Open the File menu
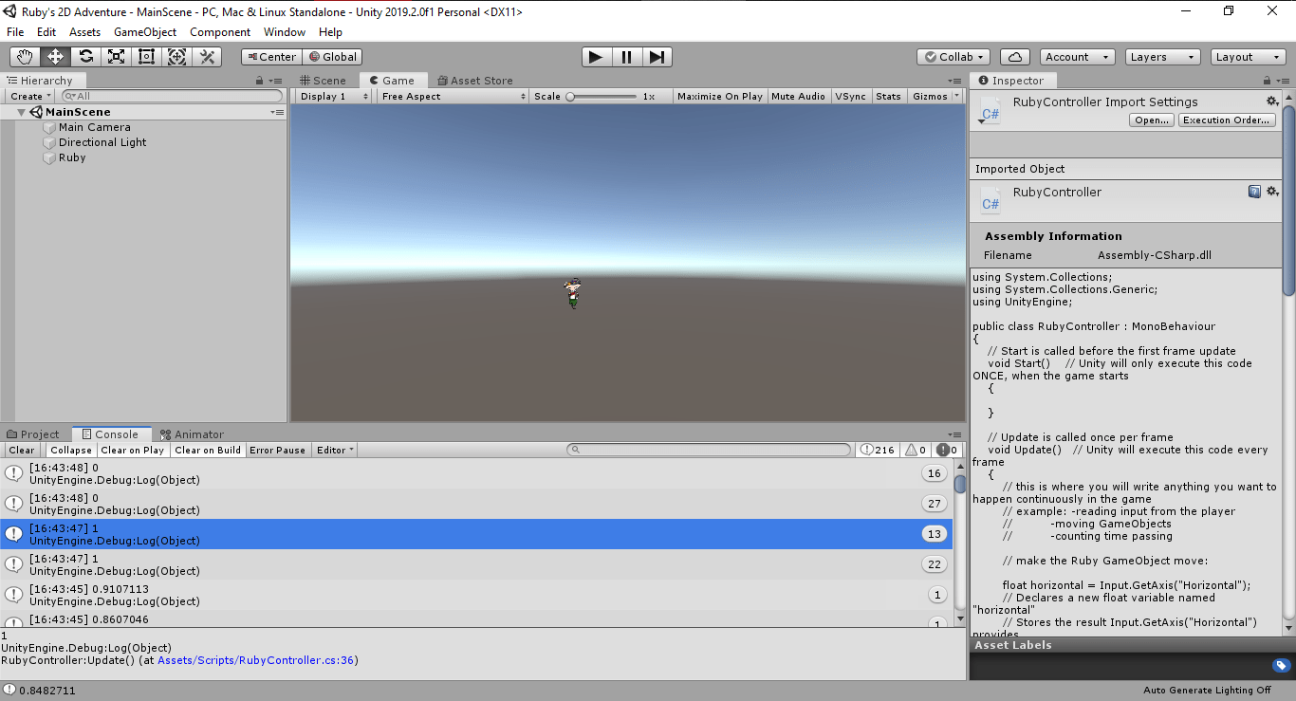Image resolution: width=1296 pixels, height=701 pixels. pos(15,32)
